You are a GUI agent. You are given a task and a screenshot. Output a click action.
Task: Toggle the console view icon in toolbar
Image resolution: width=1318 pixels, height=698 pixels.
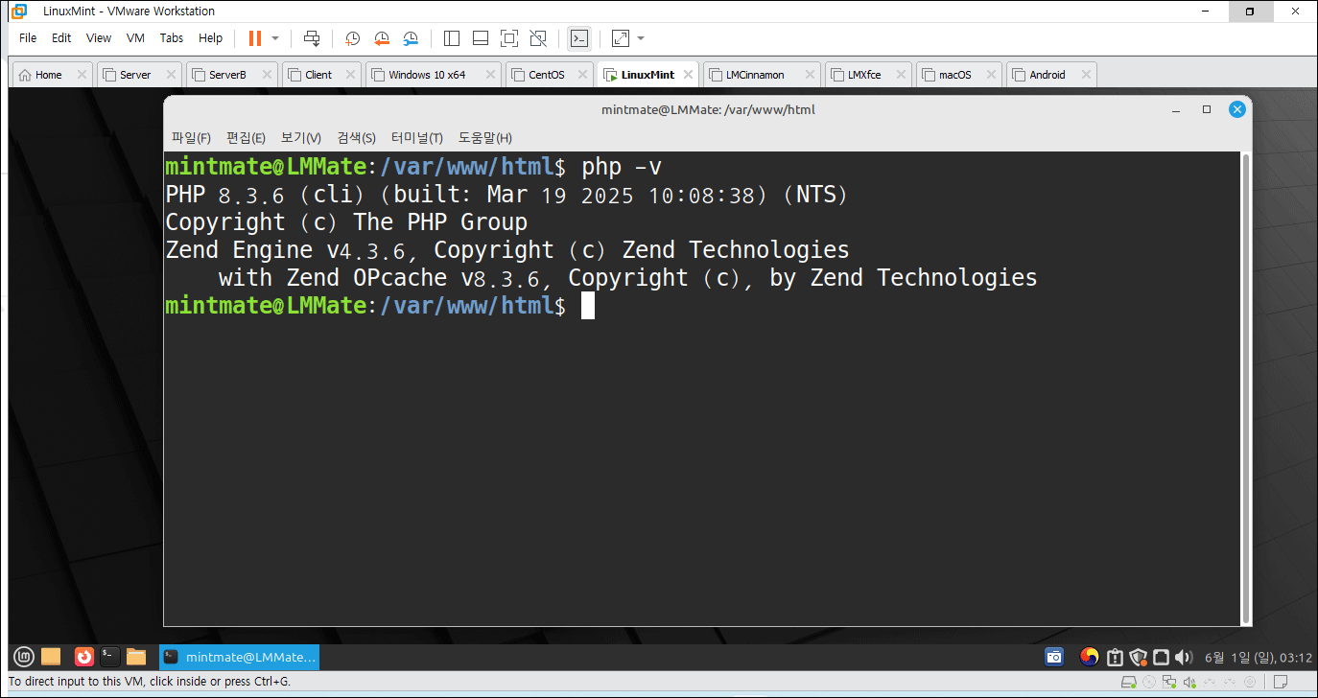578,38
